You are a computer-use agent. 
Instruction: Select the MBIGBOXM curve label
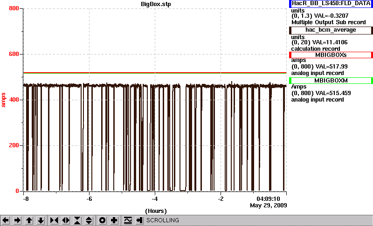[x=331, y=81]
